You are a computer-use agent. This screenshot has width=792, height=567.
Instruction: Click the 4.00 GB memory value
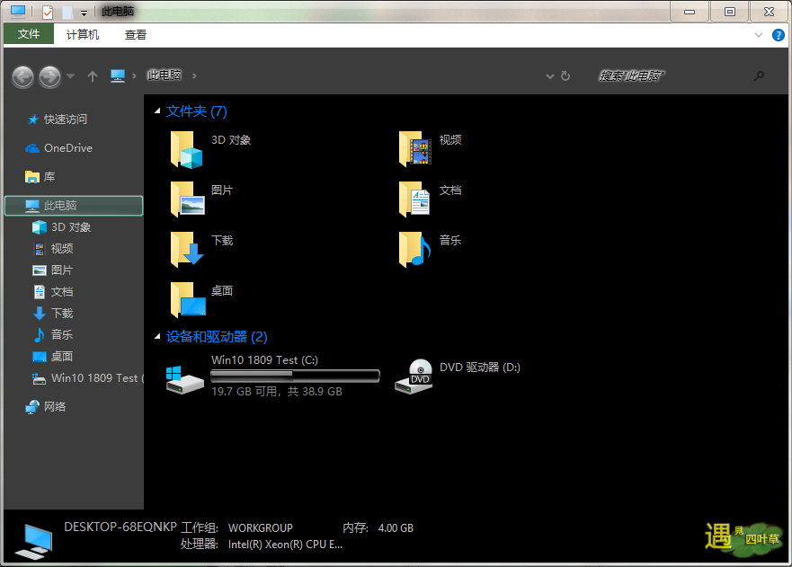(x=396, y=528)
